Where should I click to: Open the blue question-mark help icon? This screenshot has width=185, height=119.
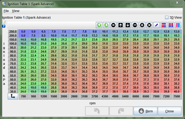pos(4,26)
